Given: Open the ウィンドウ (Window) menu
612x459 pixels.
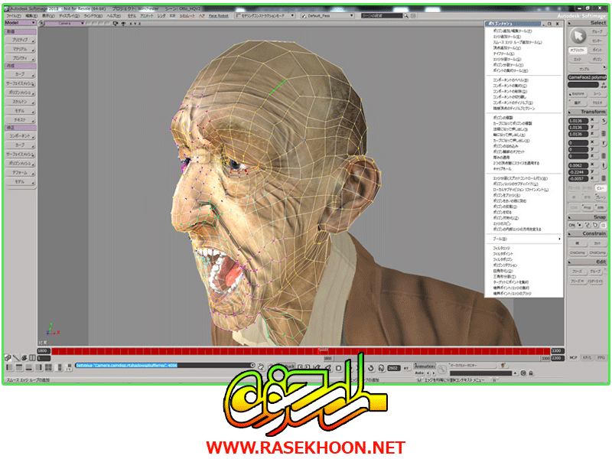Looking at the screenshot, I should pos(93,16).
